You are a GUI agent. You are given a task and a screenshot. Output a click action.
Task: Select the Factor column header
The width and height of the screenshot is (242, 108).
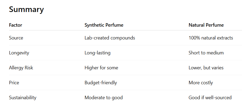tap(16, 25)
